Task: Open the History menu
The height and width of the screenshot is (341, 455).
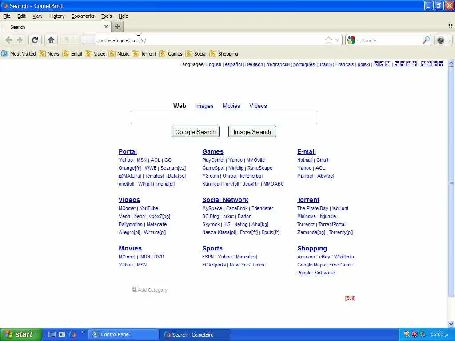Action: click(x=57, y=16)
